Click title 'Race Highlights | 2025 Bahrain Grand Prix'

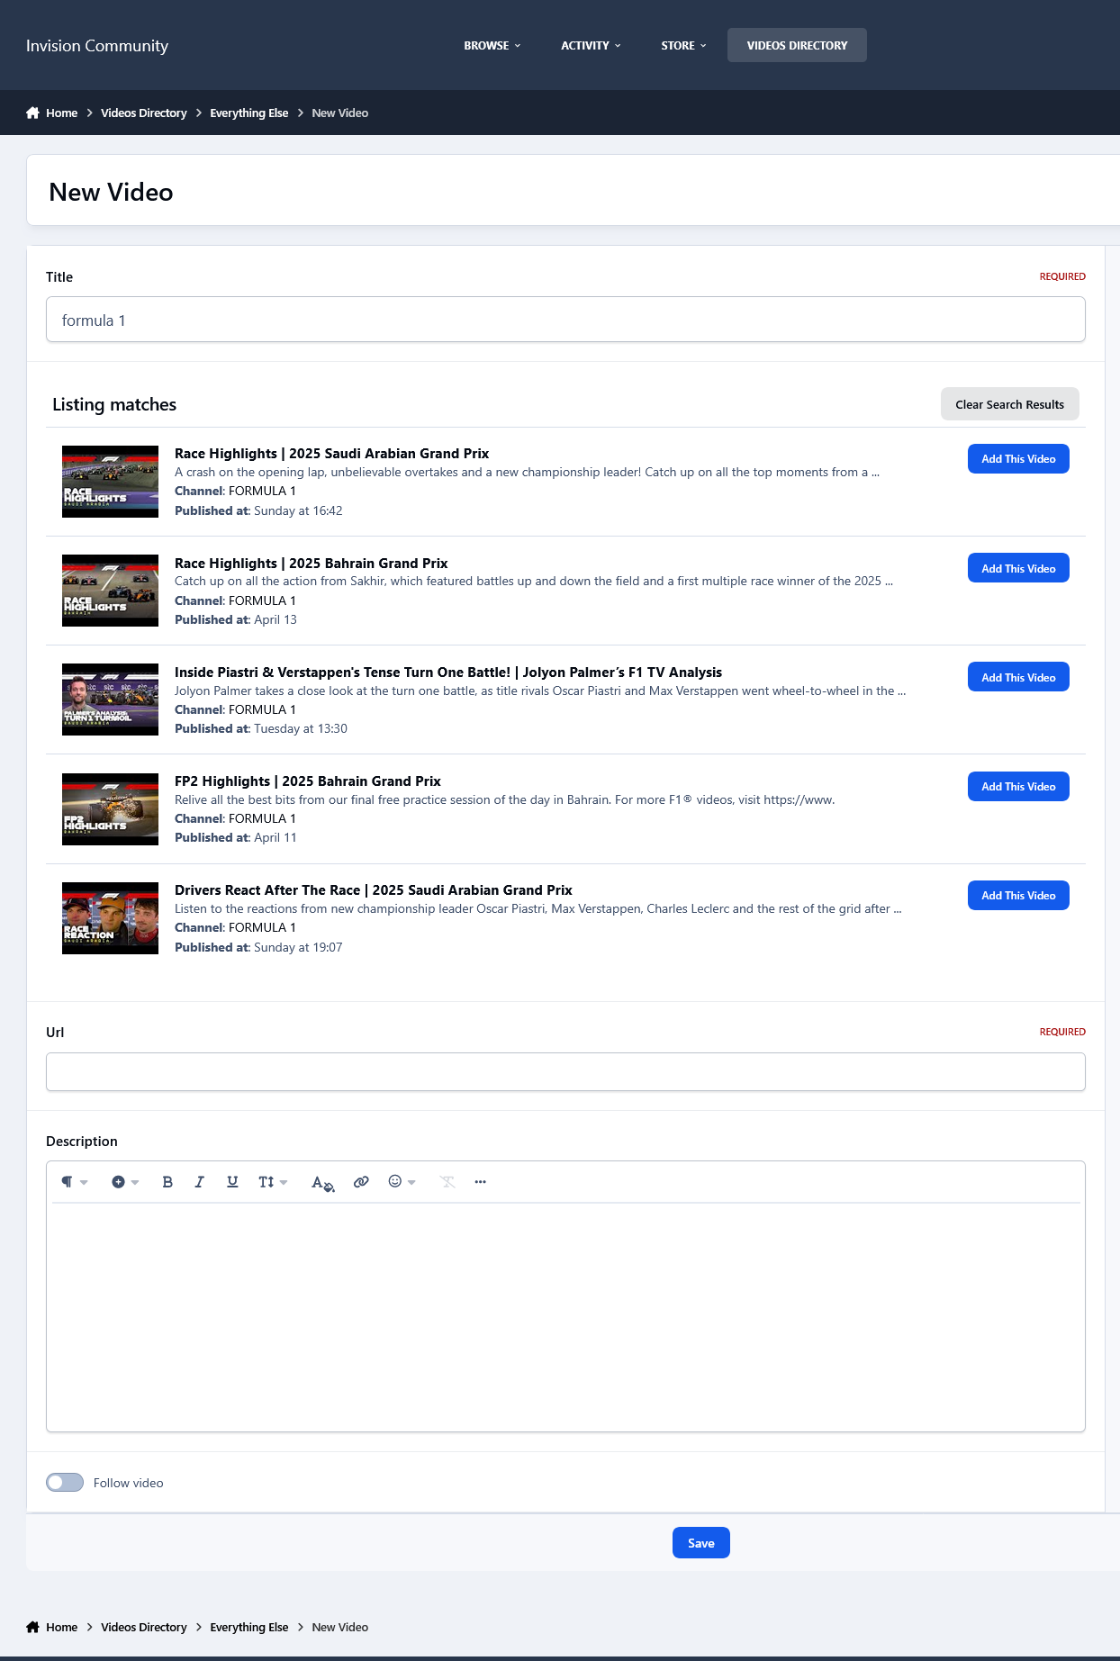click(312, 564)
